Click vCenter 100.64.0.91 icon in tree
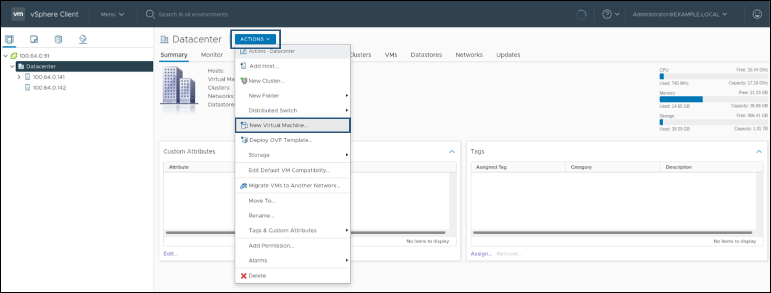The height and width of the screenshot is (293, 771). click(14, 56)
